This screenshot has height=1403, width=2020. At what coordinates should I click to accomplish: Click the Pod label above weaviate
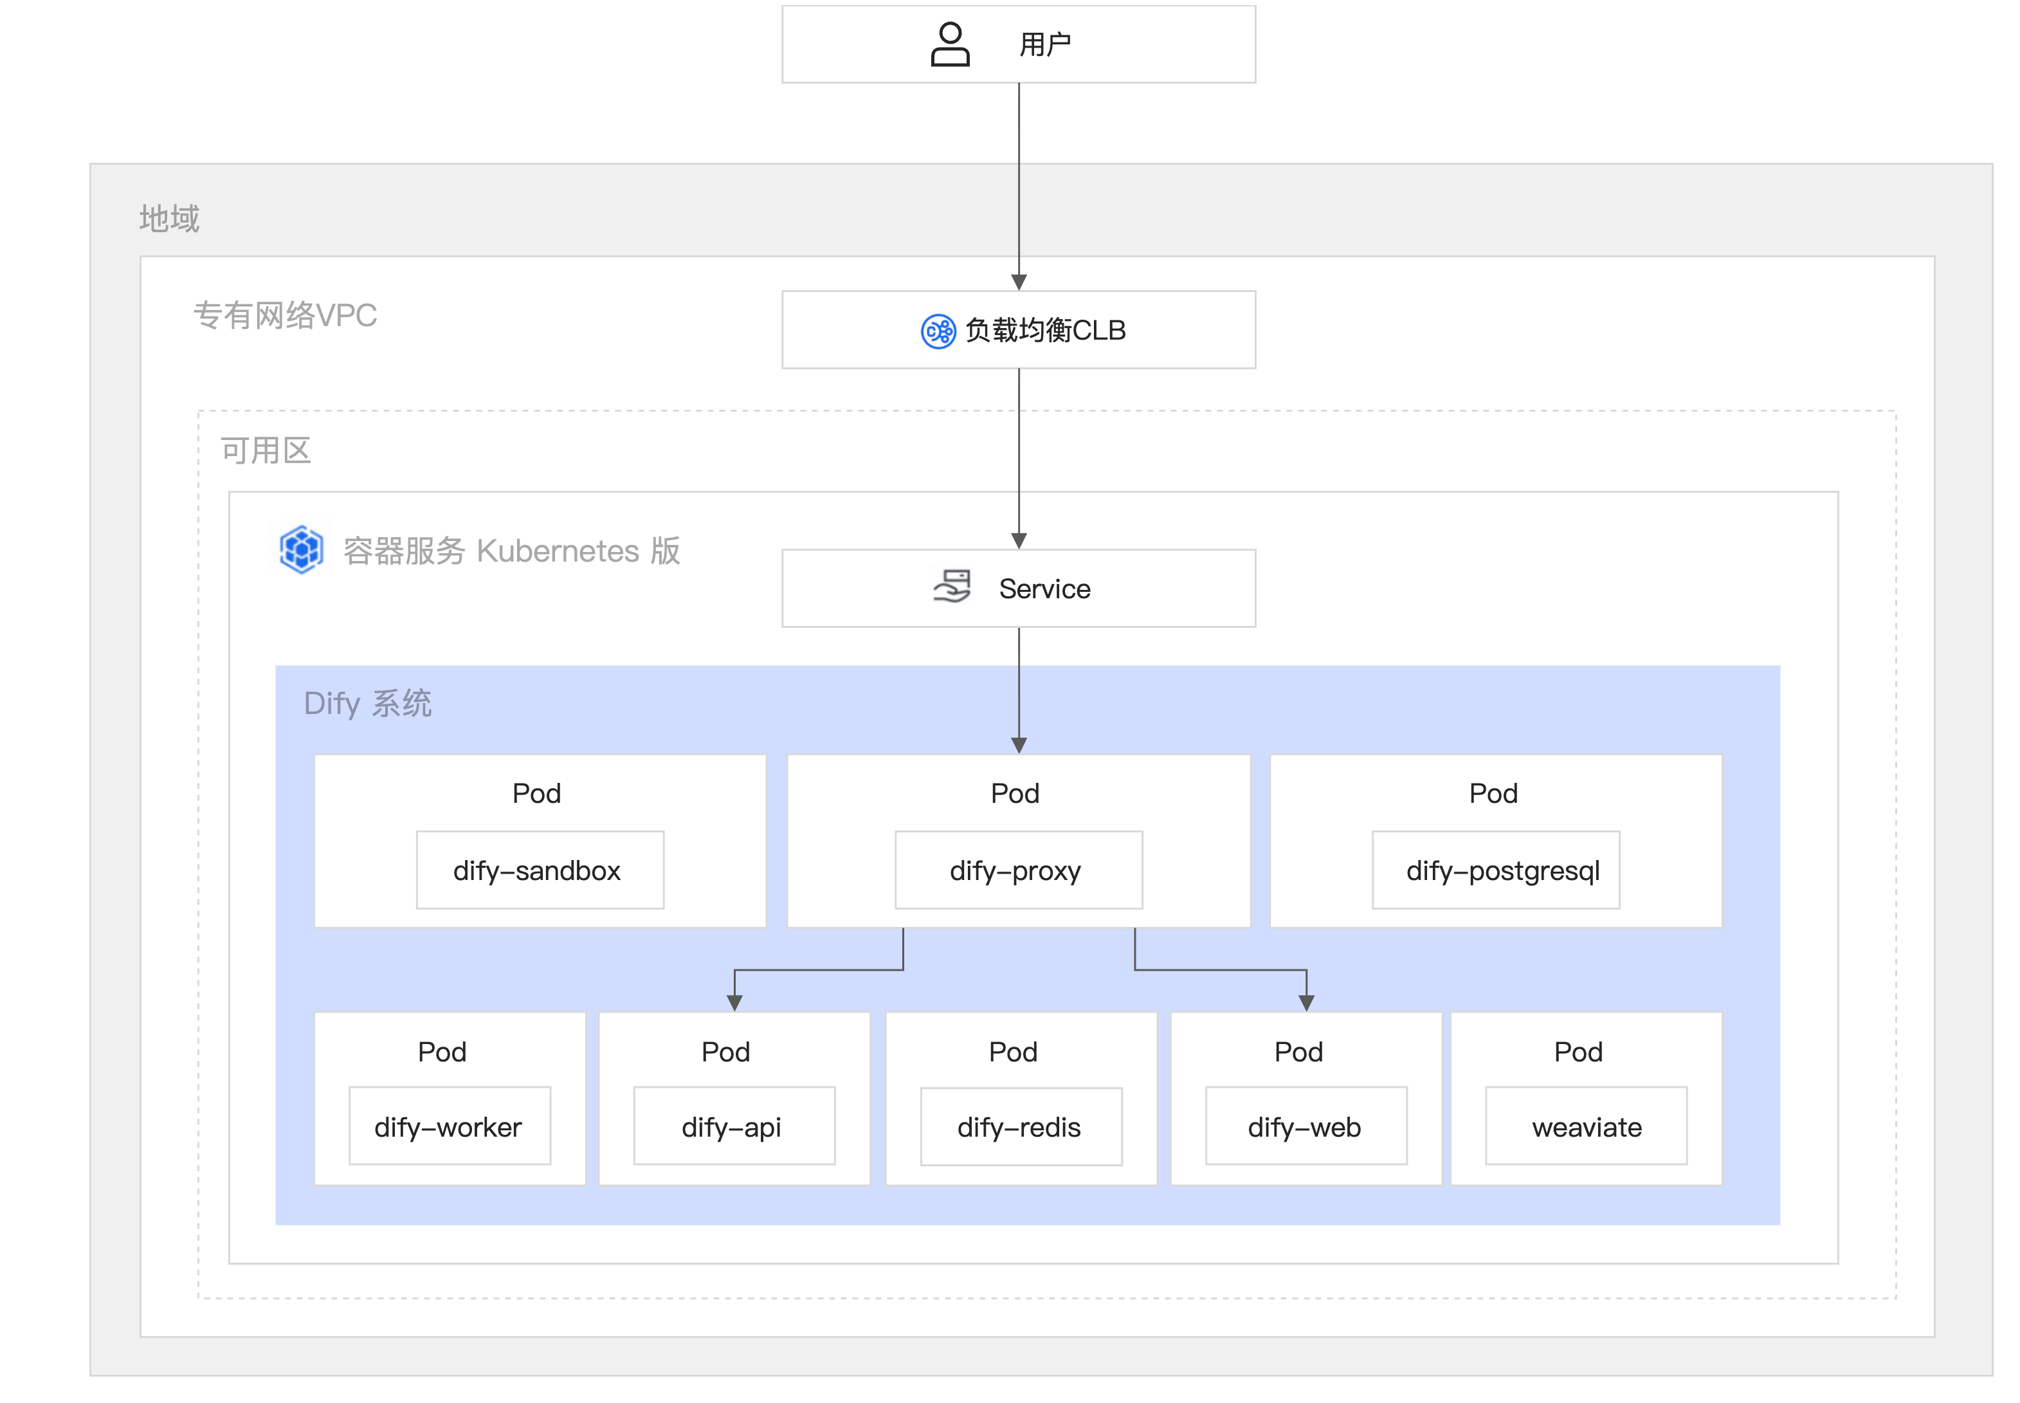point(1578,1052)
